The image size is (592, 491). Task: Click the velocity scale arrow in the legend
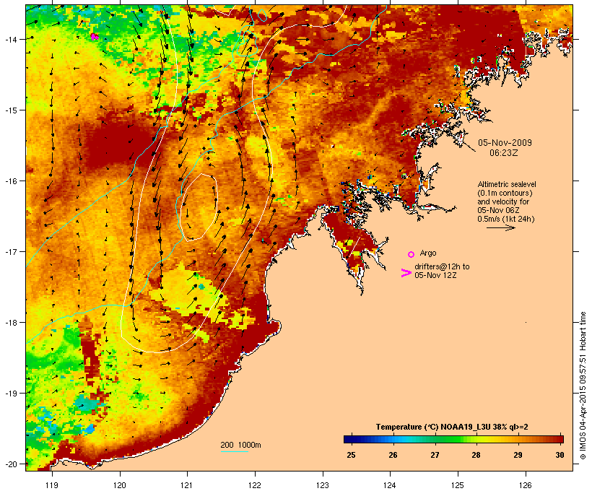(500, 227)
